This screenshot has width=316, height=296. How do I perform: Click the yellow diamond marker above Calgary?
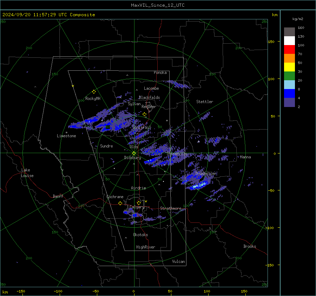tap(139, 203)
